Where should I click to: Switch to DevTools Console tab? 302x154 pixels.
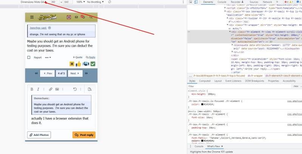(x=222, y=2)
